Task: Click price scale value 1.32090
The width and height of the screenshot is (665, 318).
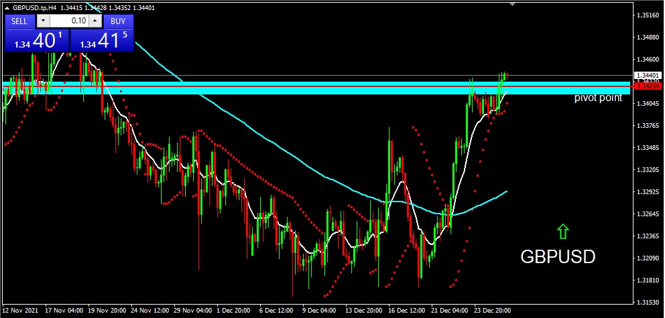Action: [x=648, y=258]
